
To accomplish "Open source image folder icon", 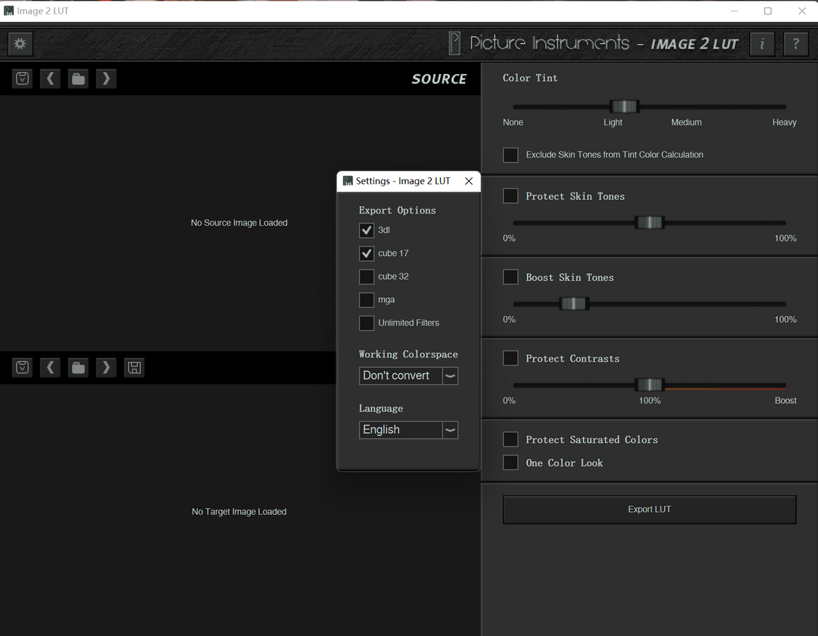I will click(78, 78).
